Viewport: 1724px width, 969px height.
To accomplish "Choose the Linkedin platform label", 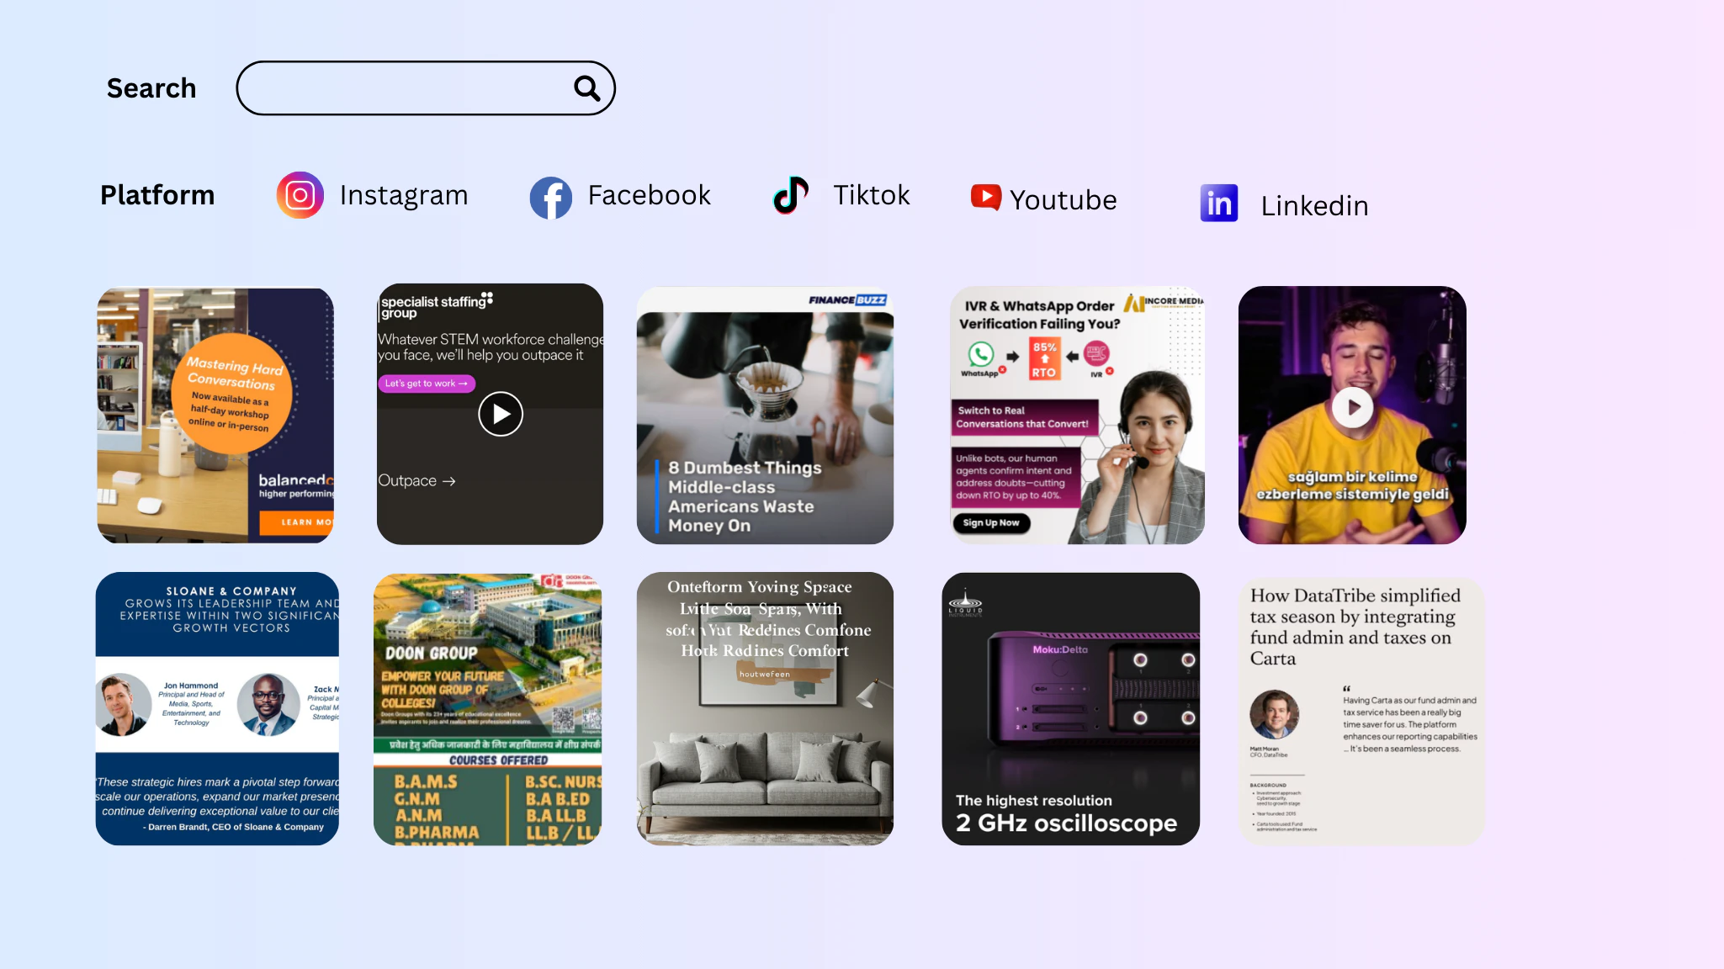I will point(1314,206).
